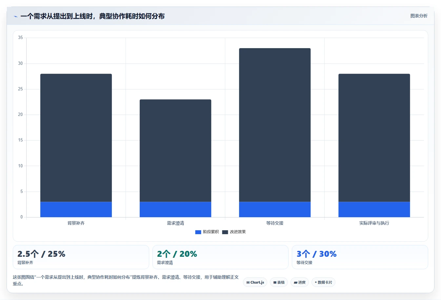Click the description paragraph starting with 这张图围绕
441x300 pixels.
pos(126,280)
